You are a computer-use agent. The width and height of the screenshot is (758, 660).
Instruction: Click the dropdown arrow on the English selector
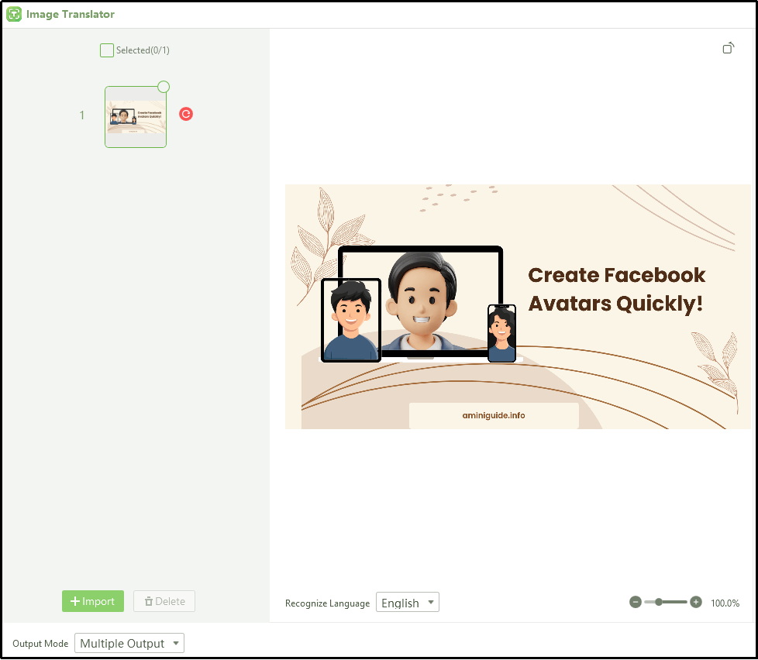(x=431, y=602)
